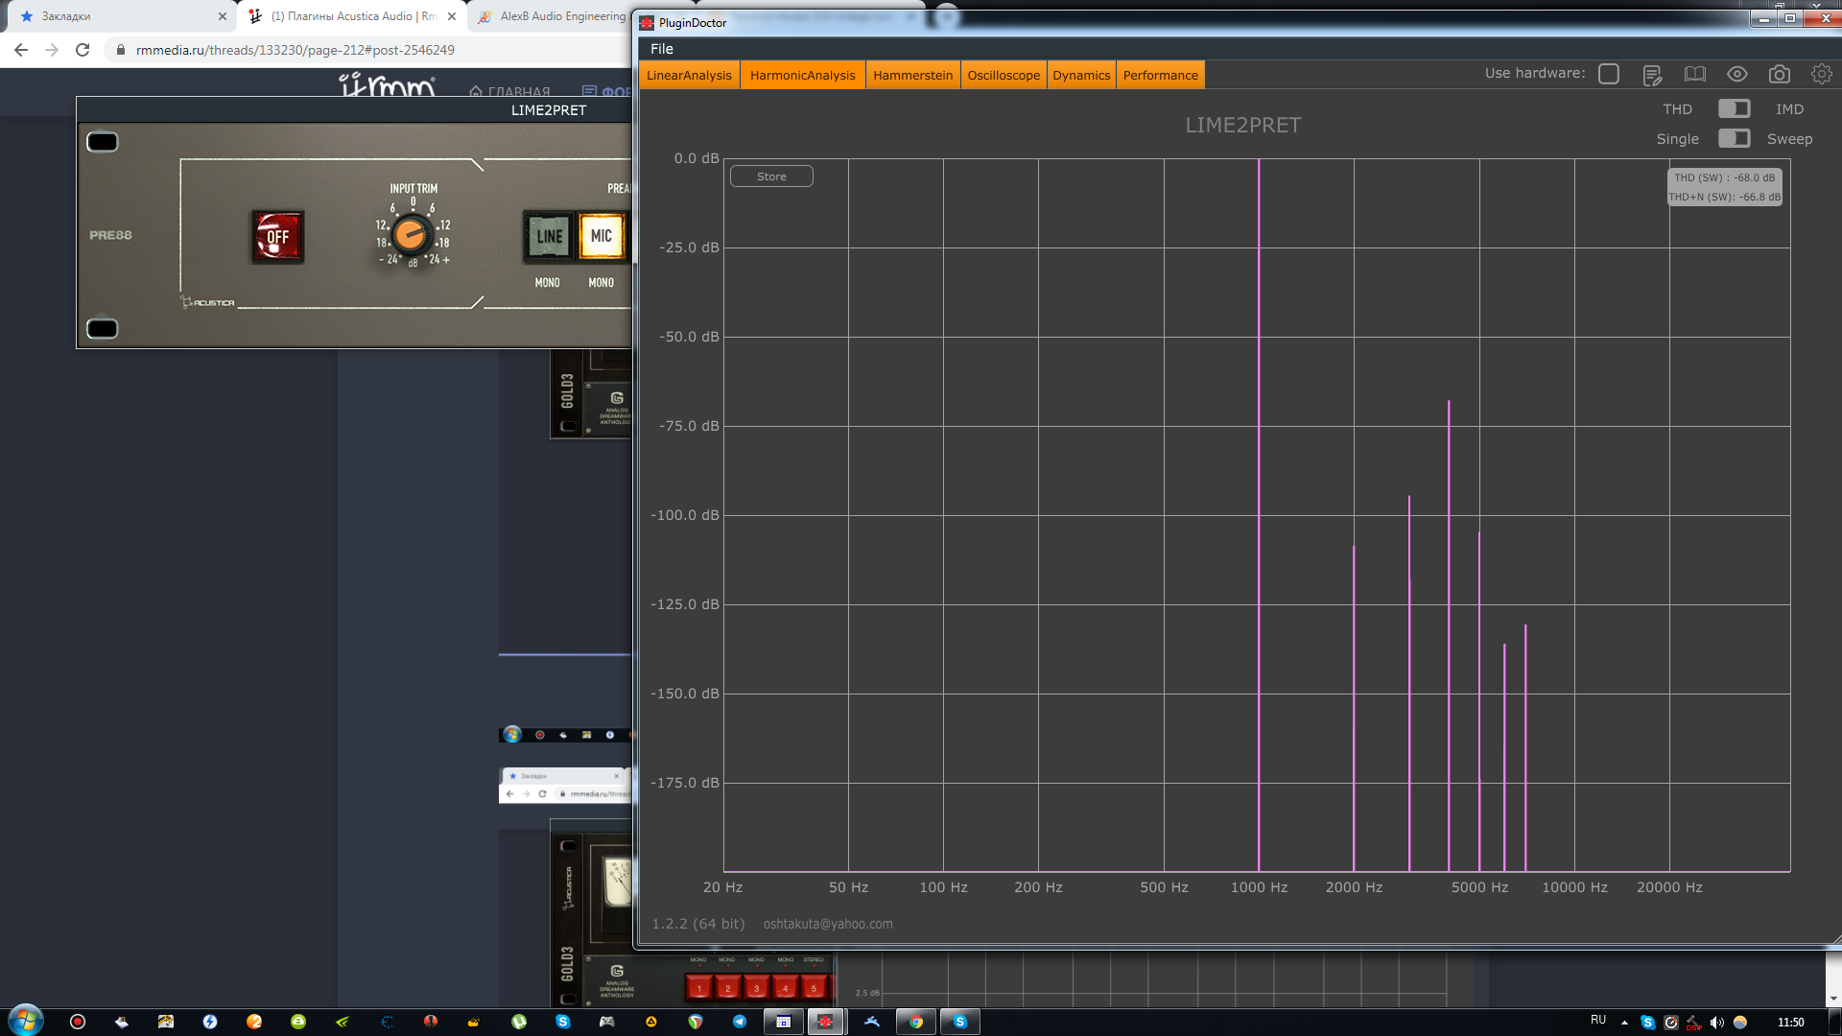Click the open-book manual icon
Image resolution: width=1842 pixels, height=1036 pixels.
pyautogui.click(x=1695, y=74)
